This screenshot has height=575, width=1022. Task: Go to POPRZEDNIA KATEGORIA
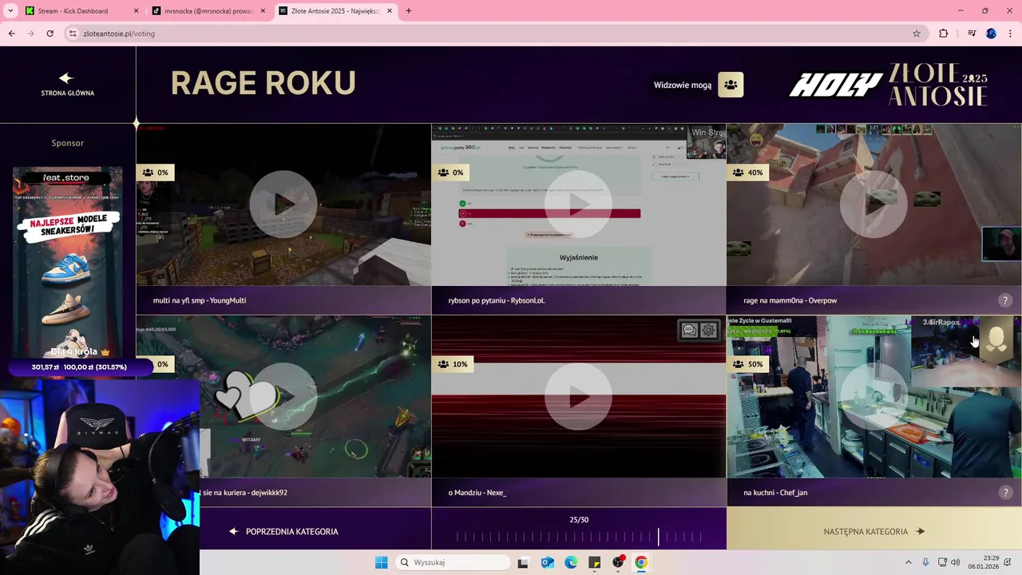(x=283, y=531)
